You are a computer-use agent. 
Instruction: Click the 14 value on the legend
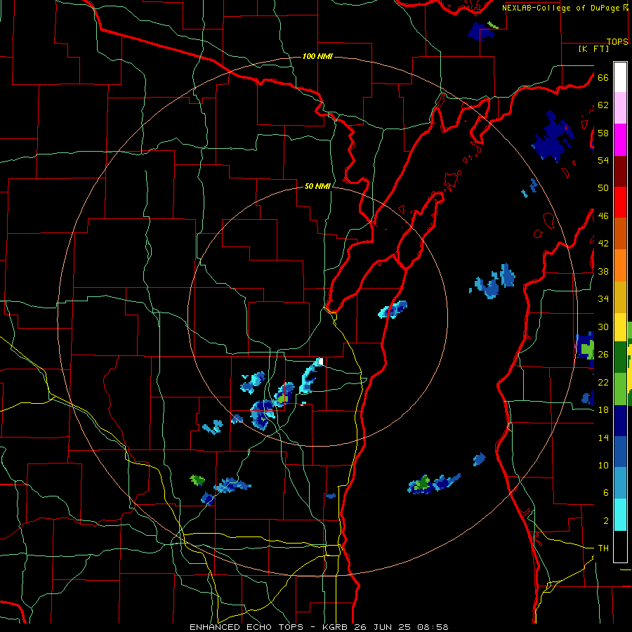tap(603, 437)
